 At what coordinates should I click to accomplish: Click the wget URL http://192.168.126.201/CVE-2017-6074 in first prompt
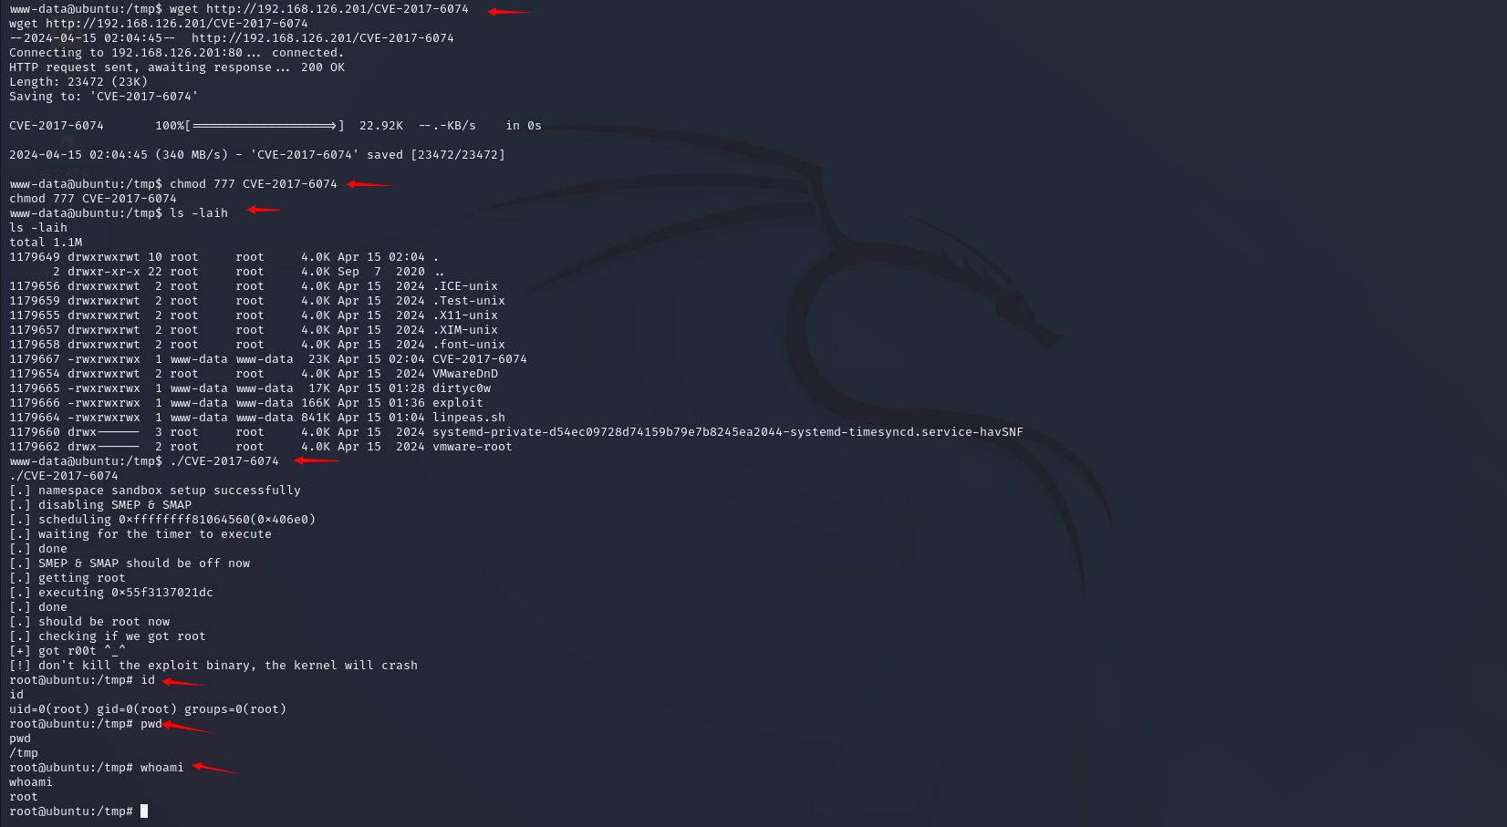point(337,9)
